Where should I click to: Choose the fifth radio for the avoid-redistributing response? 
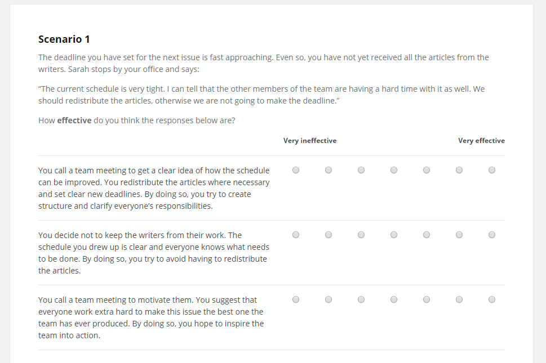[427, 235]
